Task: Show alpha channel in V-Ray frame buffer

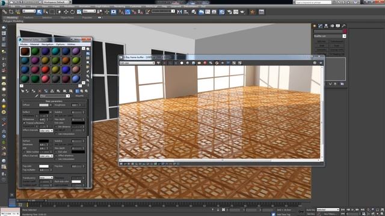Action: pos(182,63)
